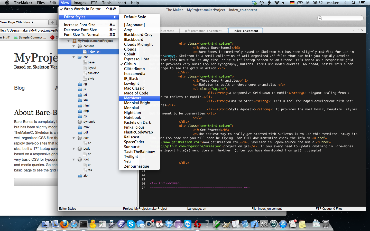This screenshot has height=231, width=370.
Task: Click the search field in toolbar
Action: point(342,18)
